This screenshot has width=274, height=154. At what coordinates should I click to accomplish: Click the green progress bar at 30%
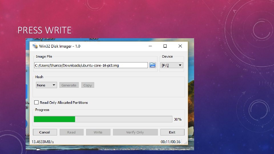103,119
